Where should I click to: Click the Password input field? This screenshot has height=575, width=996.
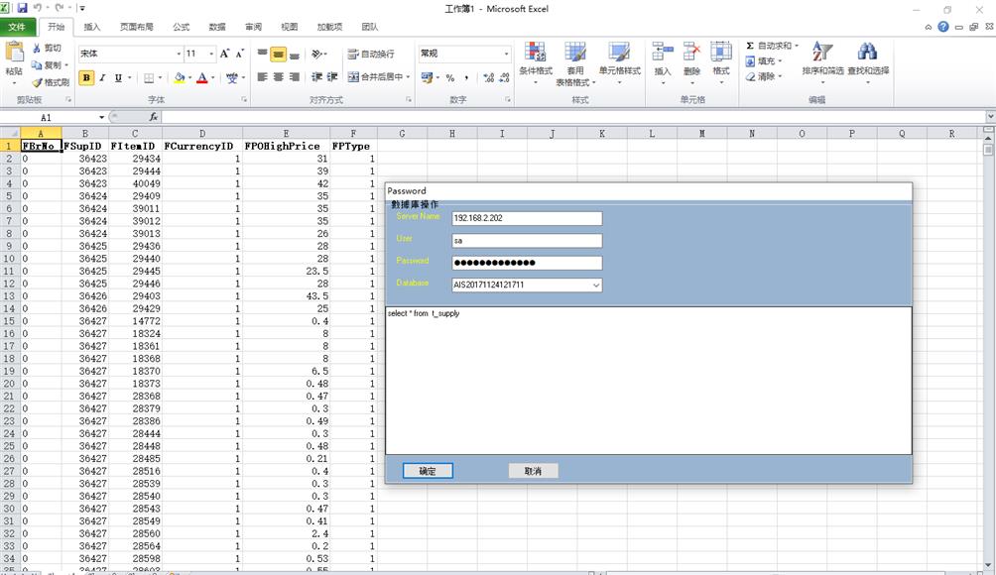pos(527,263)
